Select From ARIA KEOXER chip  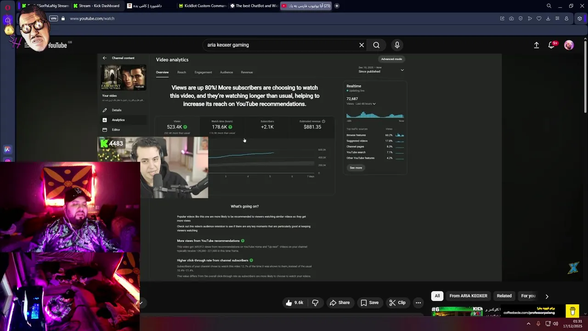pos(468,296)
